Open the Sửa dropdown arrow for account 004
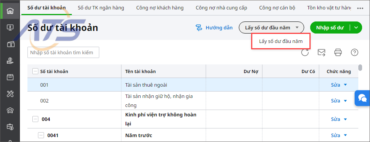The image size is (370, 142). [x=346, y=119]
